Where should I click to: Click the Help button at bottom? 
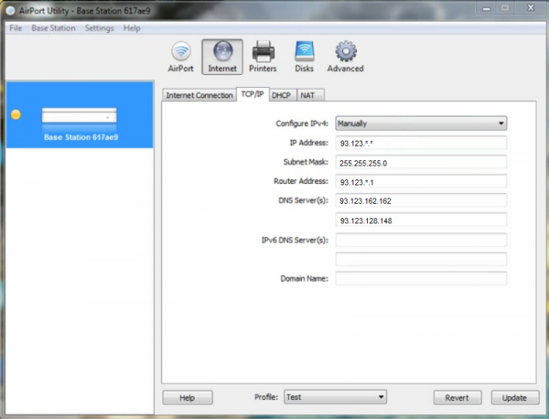[188, 398]
